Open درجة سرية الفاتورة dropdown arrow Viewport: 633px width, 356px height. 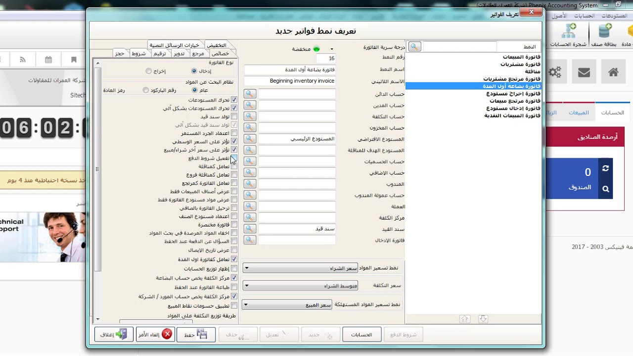pyautogui.click(x=332, y=49)
